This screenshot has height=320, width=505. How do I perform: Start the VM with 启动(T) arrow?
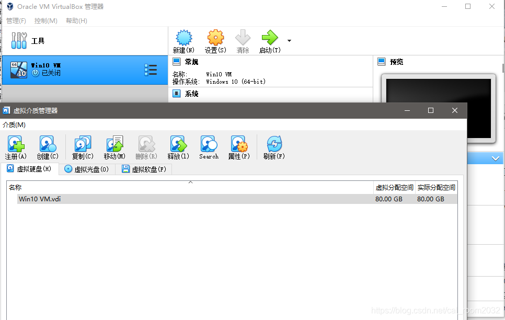click(x=270, y=38)
